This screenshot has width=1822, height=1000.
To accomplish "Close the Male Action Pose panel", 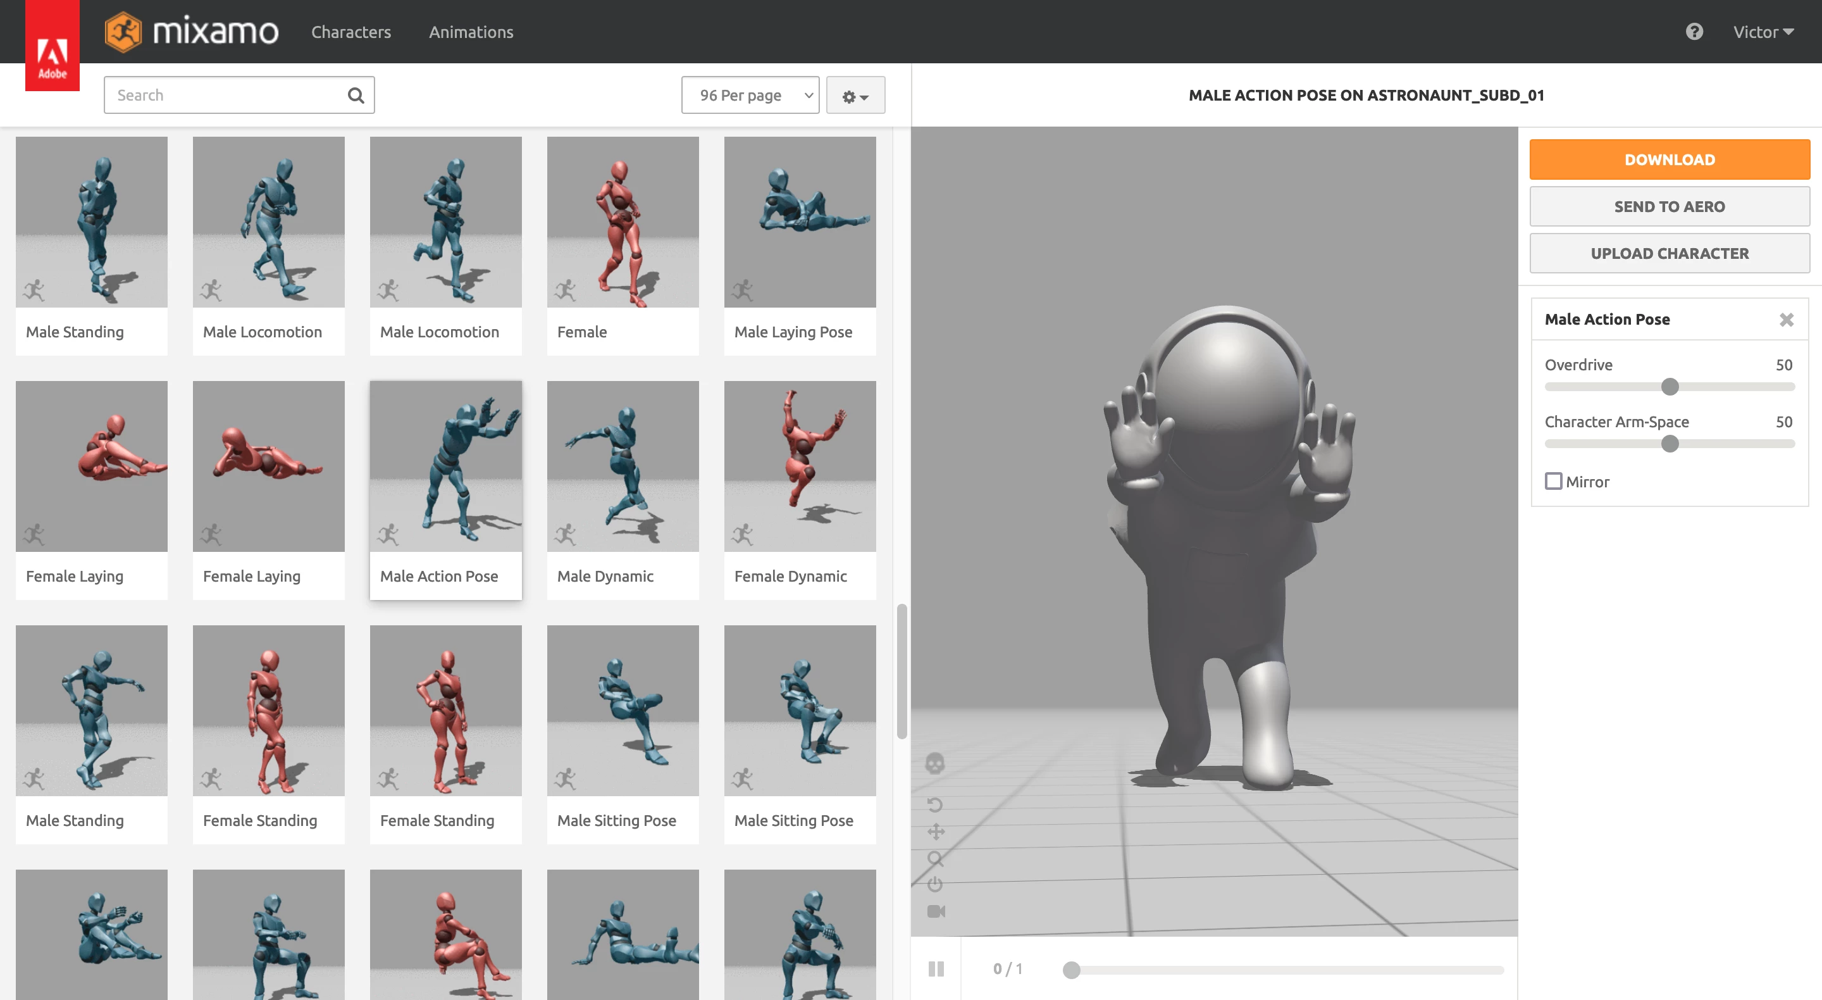I will pyautogui.click(x=1787, y=320).
